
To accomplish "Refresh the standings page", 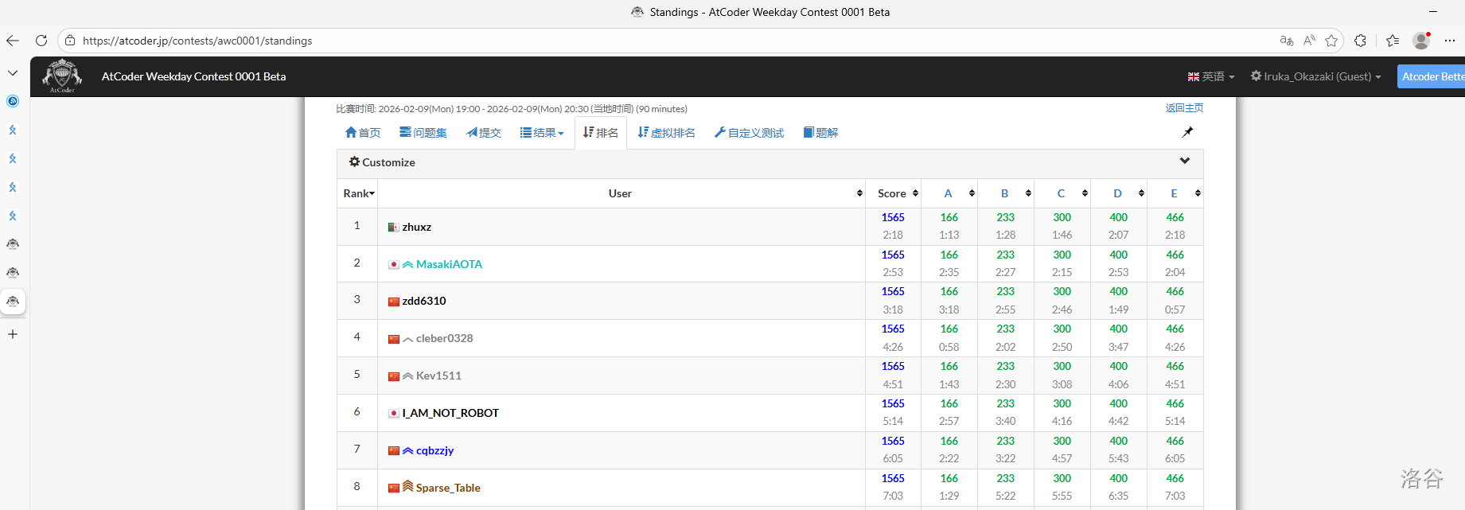I will [x=41, y=41].
